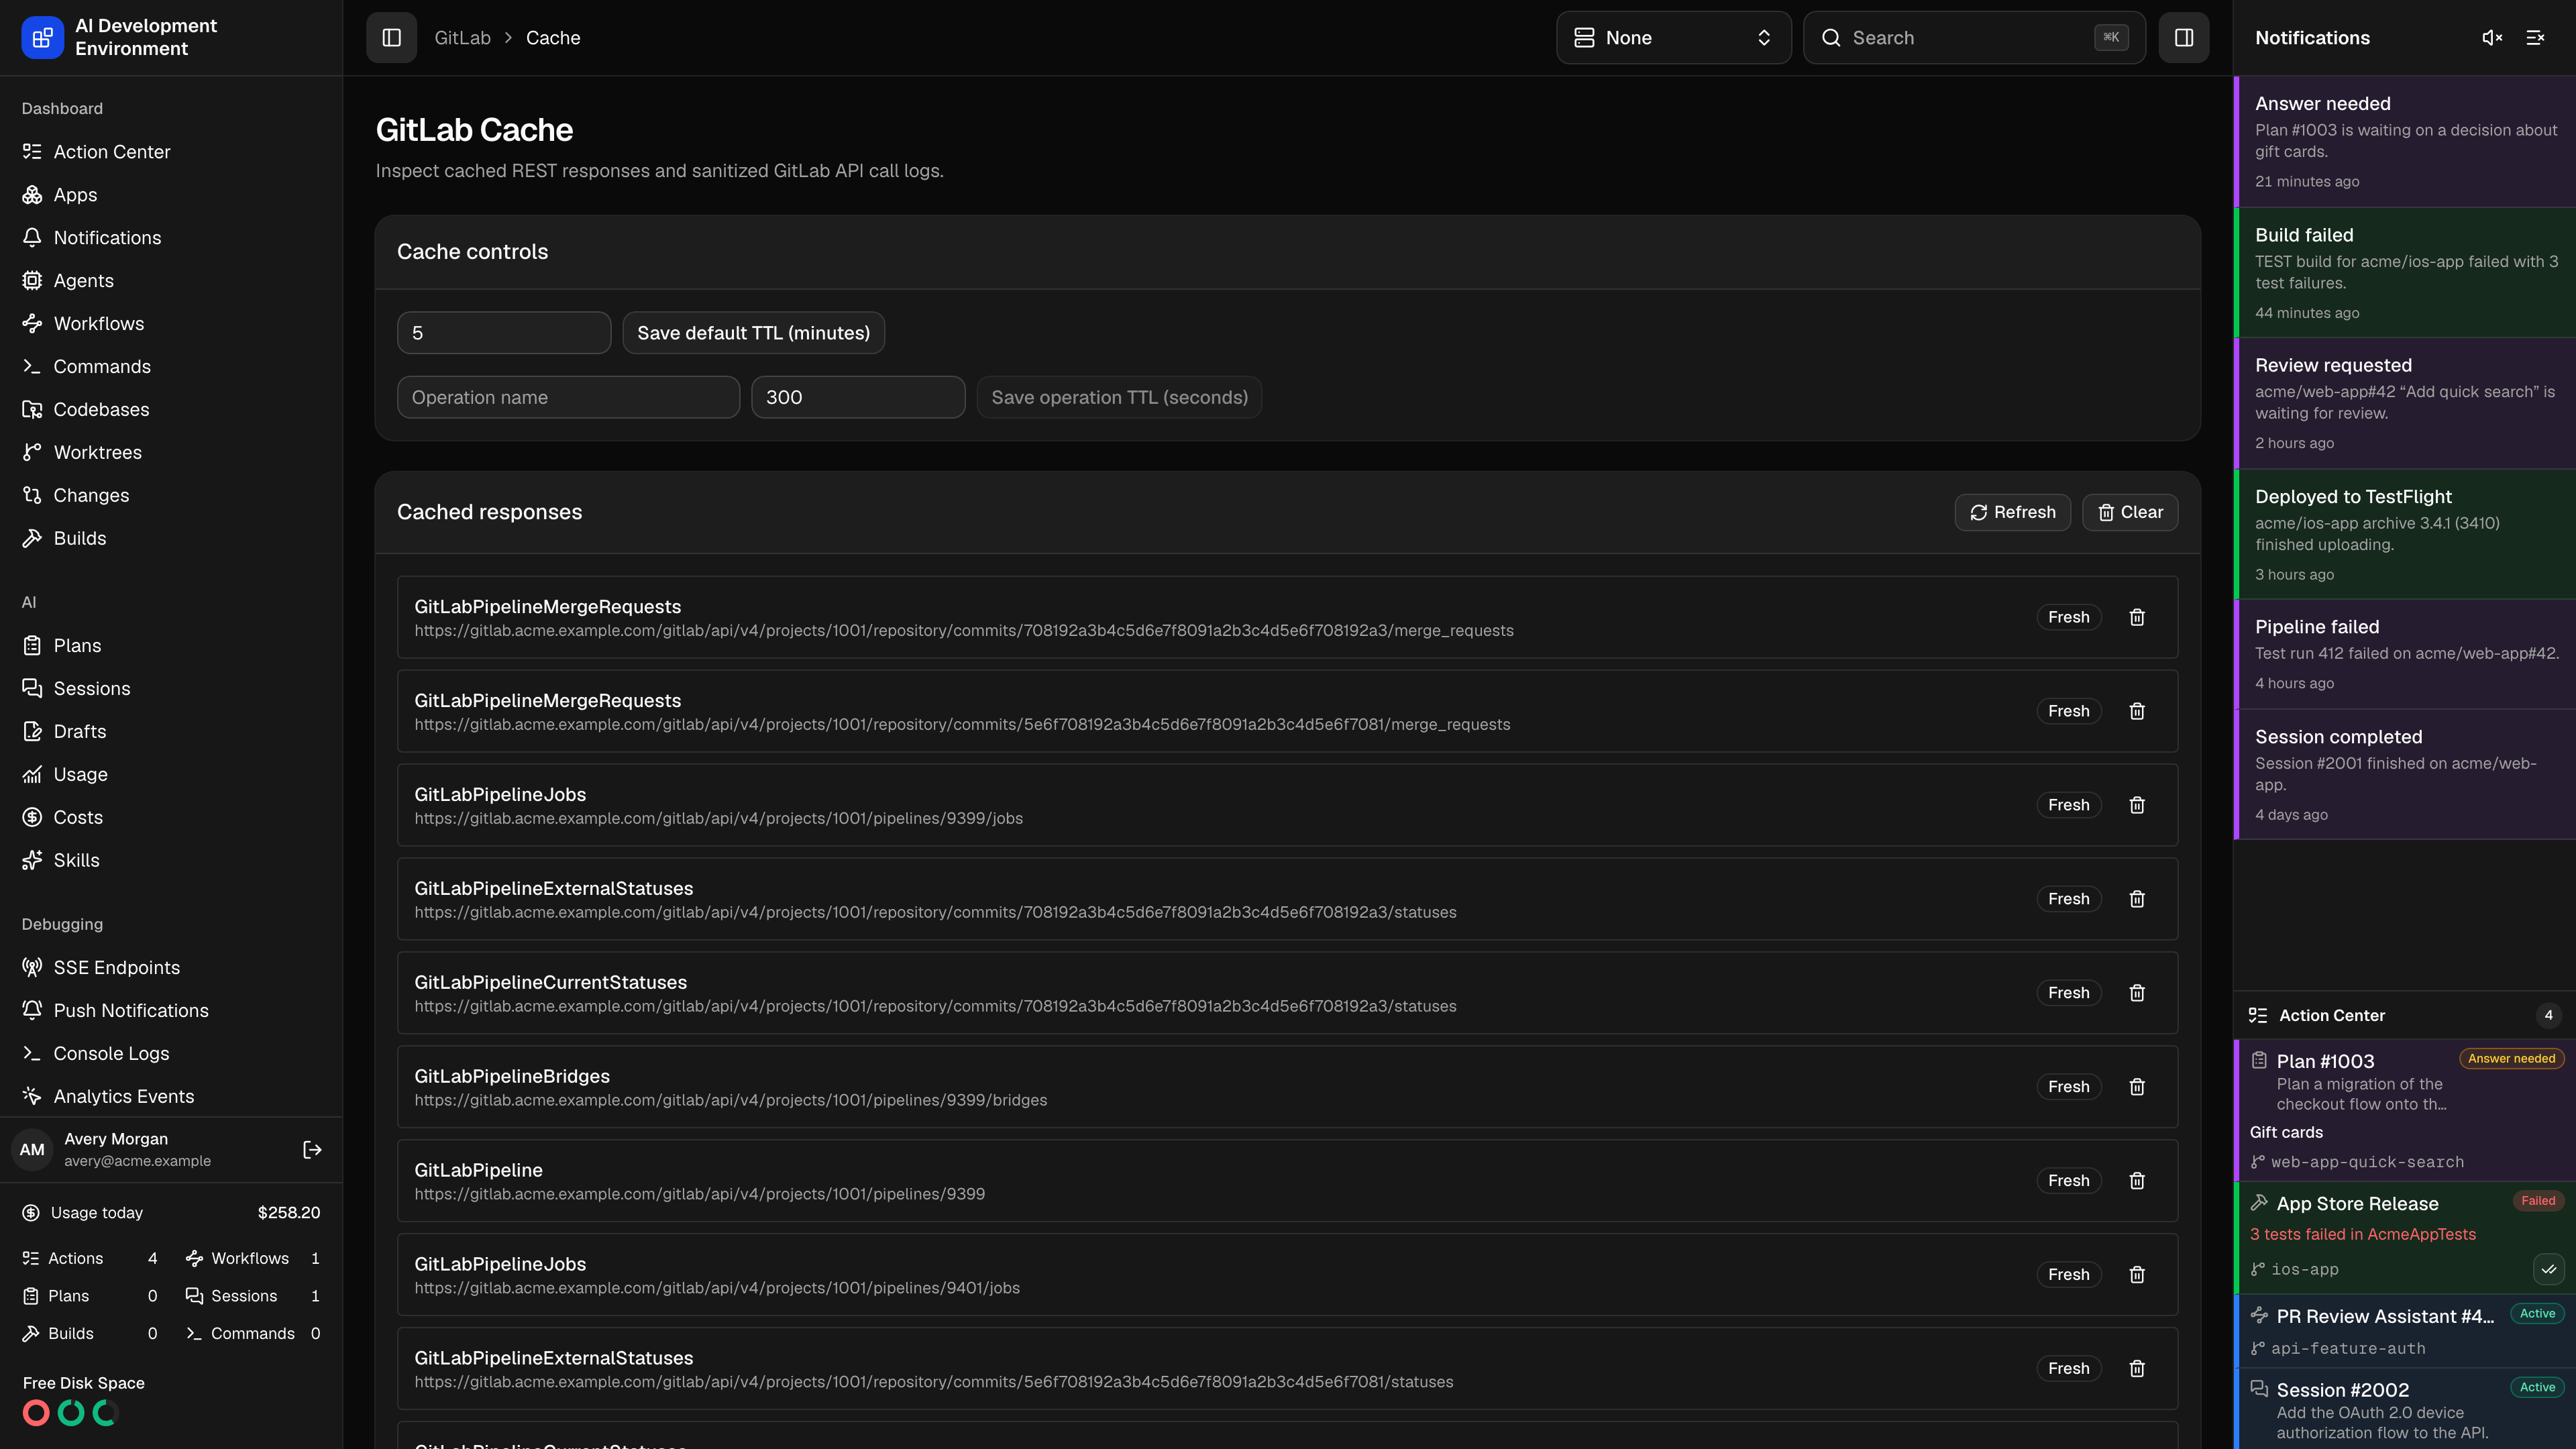Click the Refresh button
This screenshot has height=1449, width=2576.
(x=2012, y=512)
